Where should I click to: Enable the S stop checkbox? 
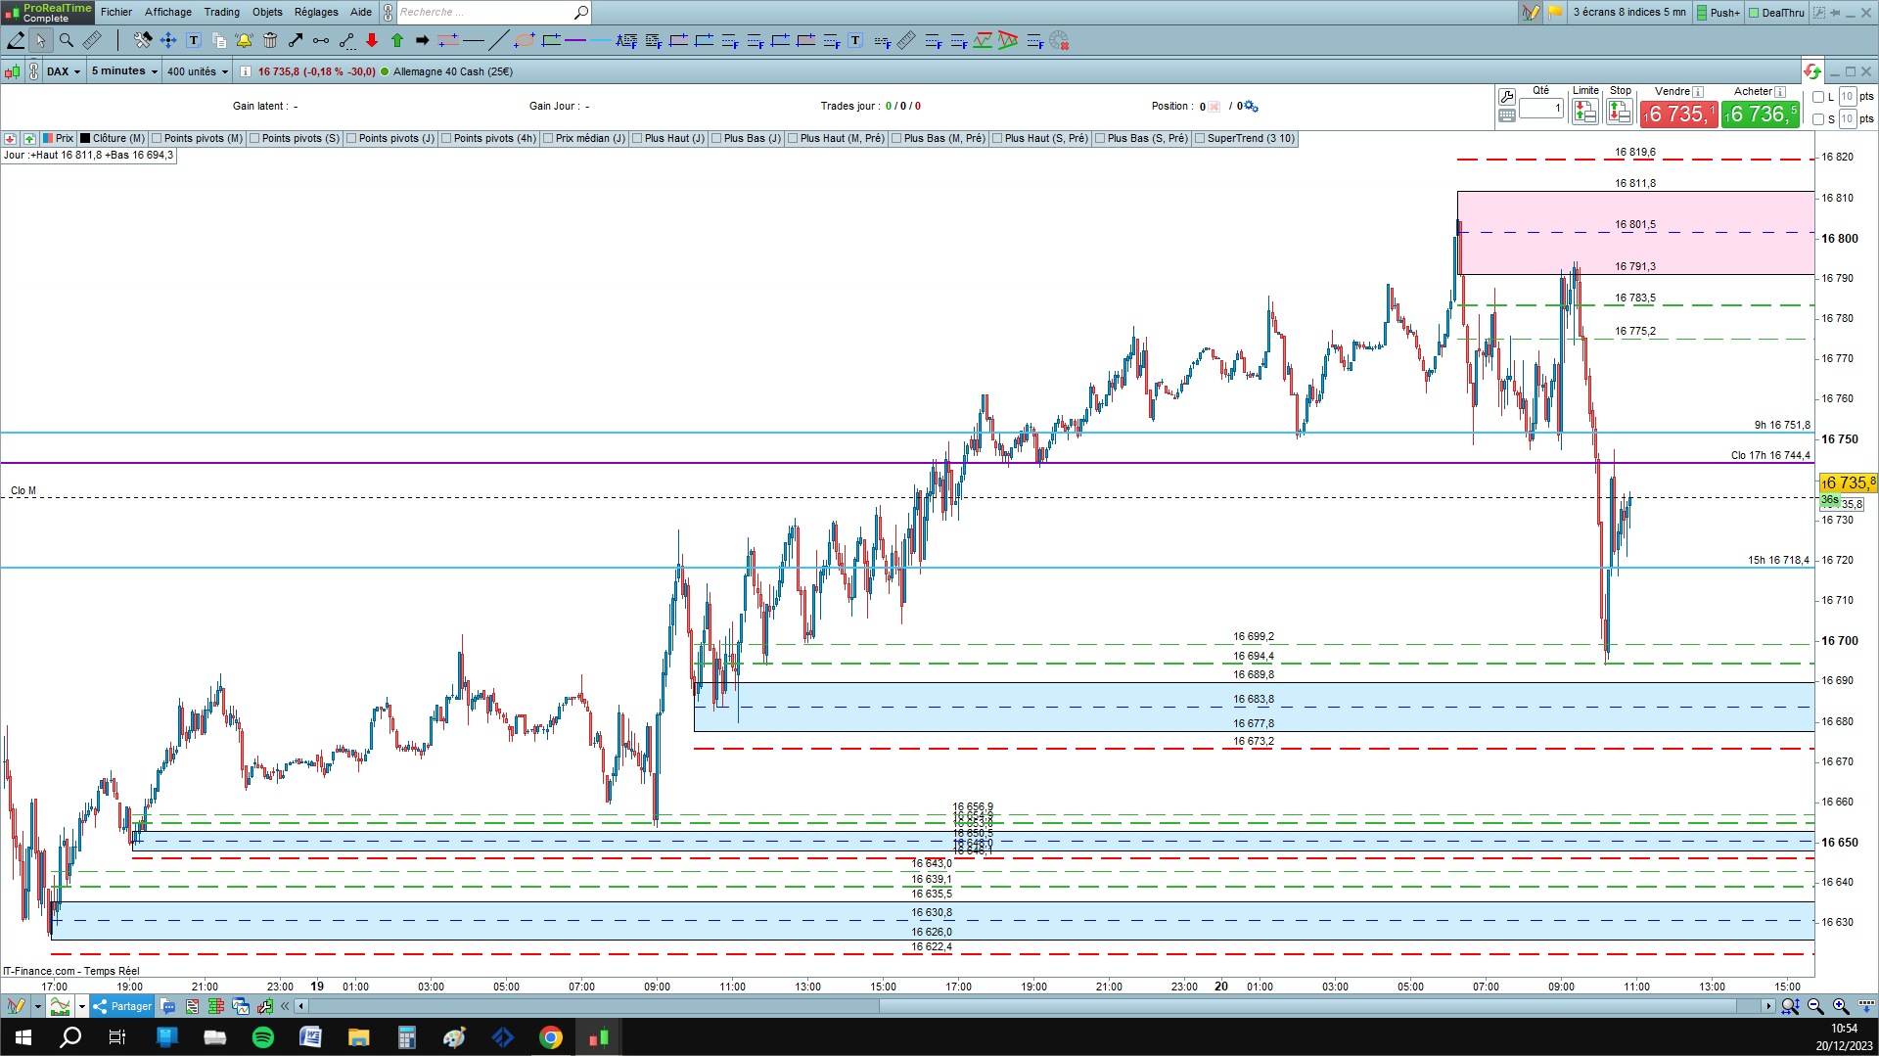tap(1818, 119)
